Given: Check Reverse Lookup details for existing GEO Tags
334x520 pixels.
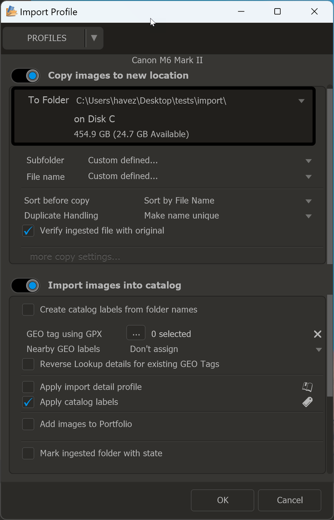Looking at the screenshot, I should [x=28, y=364].
